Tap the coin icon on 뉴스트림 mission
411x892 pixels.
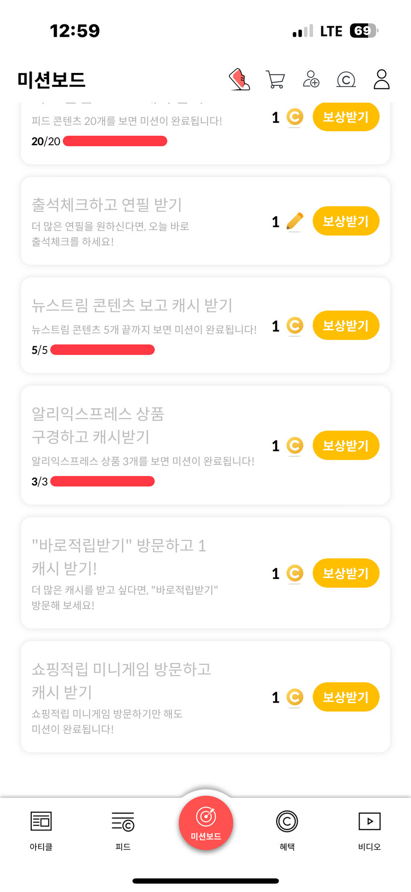pyautogui.click(x=295, y=326)
